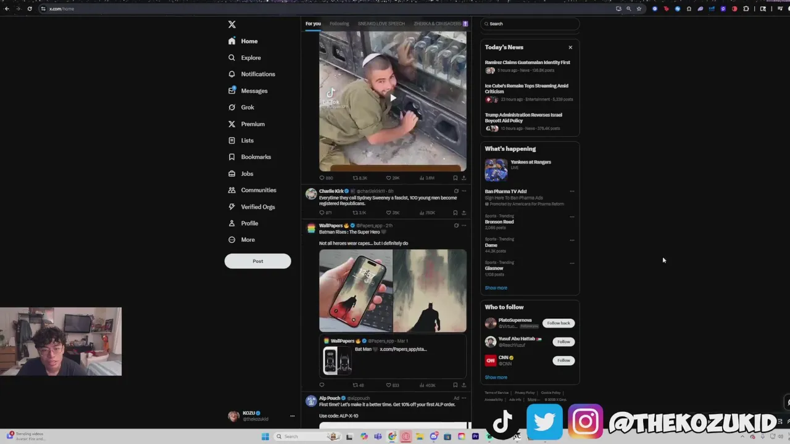Open Windows Start menu
790x444 pixels.
click(x=265, y=437)
